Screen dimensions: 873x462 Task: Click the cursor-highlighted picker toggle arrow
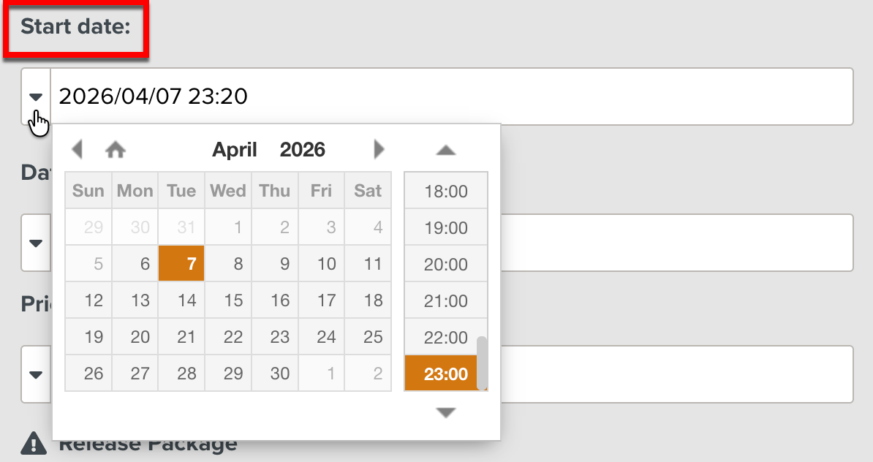click(x=34, y=96)
